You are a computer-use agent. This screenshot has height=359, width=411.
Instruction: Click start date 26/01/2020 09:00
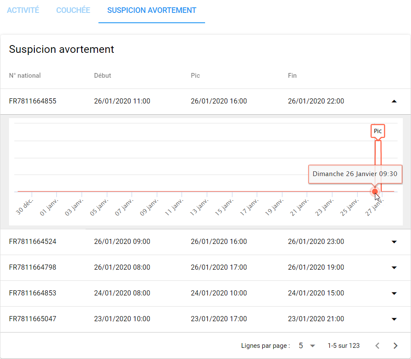(x=122, y=241)
